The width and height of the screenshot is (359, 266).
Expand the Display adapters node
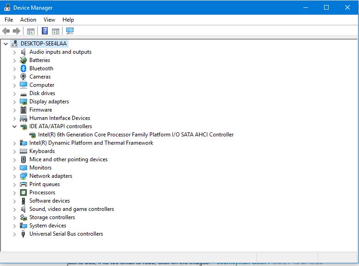point(14,102)
